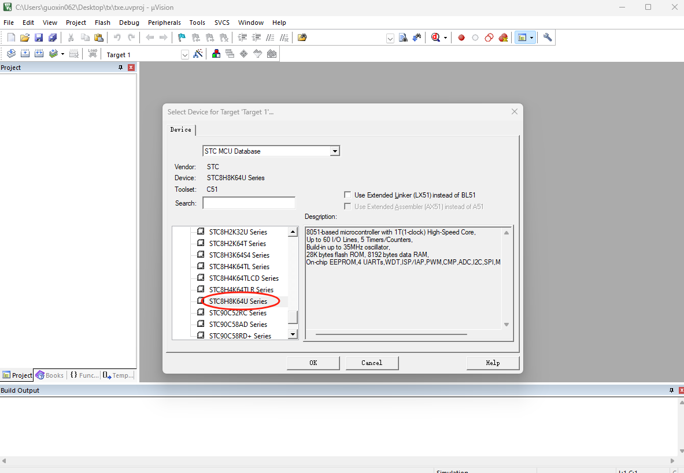This screenshot has width=684, height=473.
Task: Click the description horizontal scrollbar
Action: [391, 334]
